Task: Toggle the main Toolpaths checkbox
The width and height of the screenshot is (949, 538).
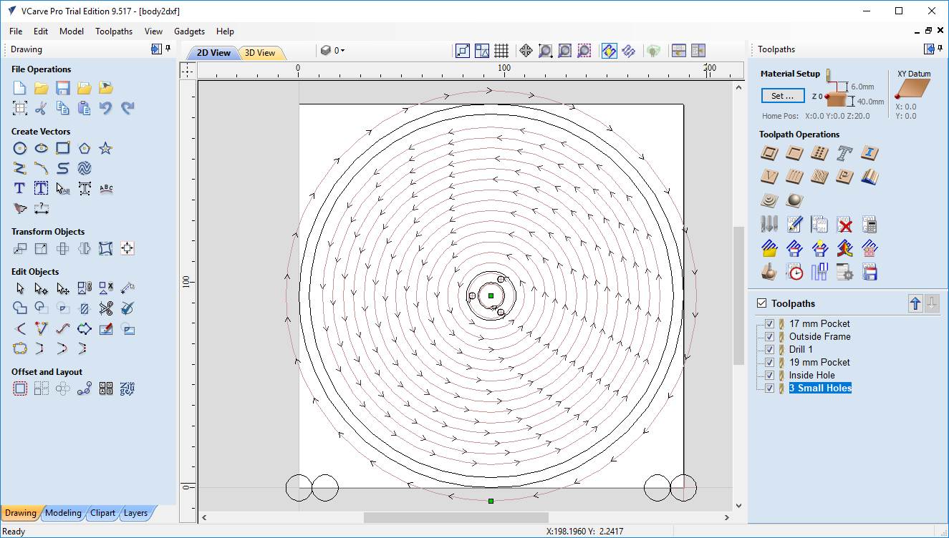Action: point(762,303)
